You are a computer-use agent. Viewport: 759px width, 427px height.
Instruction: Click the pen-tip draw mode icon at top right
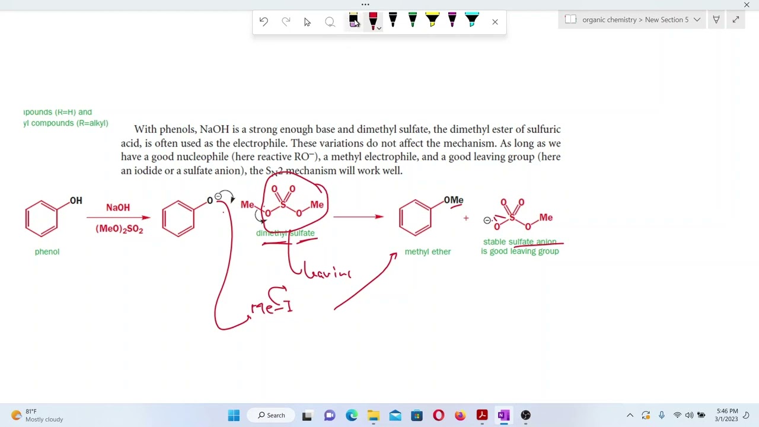pos(716,20)
